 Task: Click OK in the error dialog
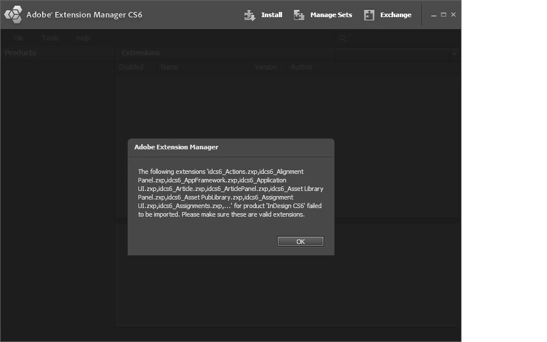[300, 242]
